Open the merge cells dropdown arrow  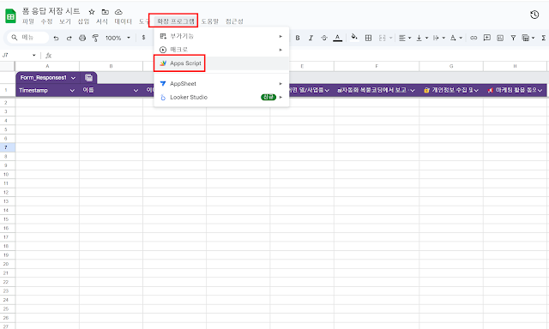click(x=391, y=38)
